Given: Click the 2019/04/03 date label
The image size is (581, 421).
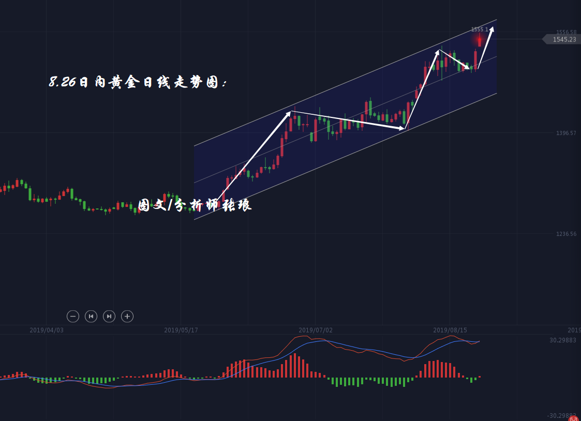Looking at the screenshot, I should [47, 330].
